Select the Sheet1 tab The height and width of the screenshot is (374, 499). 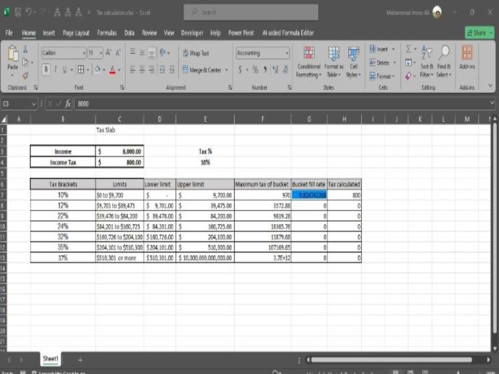(x=50, y=359)
